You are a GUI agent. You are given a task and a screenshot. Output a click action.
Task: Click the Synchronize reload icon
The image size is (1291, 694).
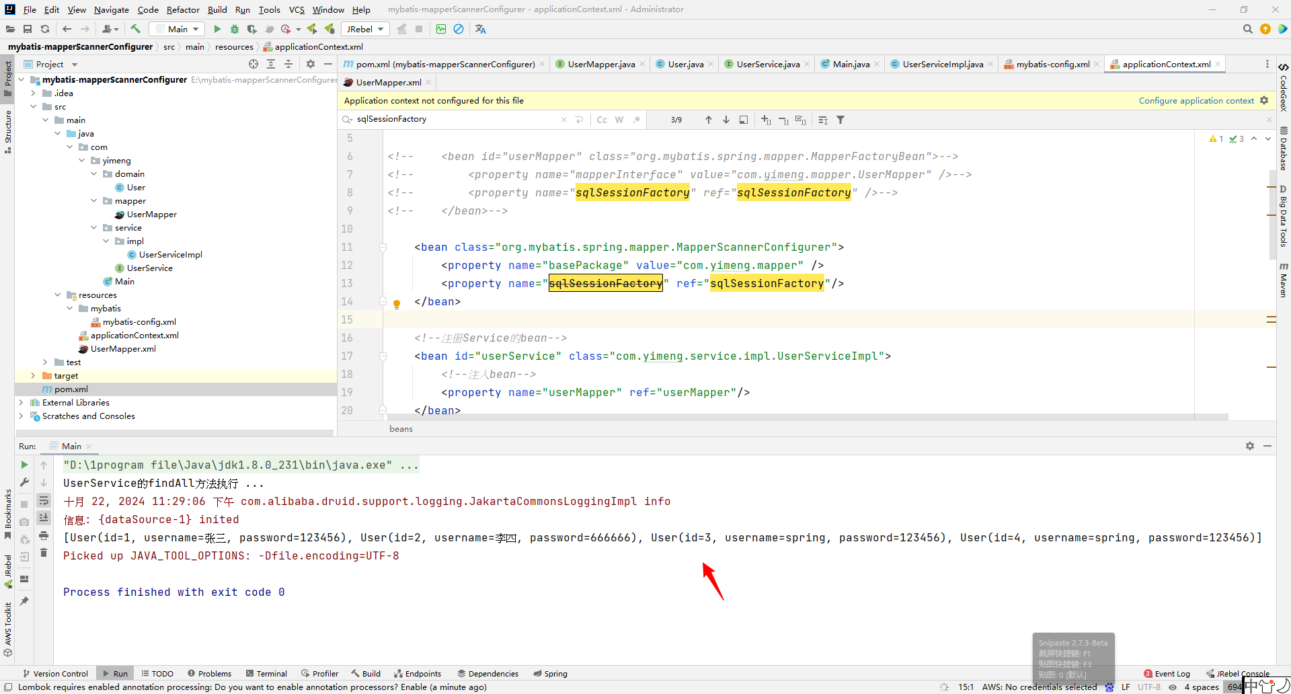coord(45,29)
